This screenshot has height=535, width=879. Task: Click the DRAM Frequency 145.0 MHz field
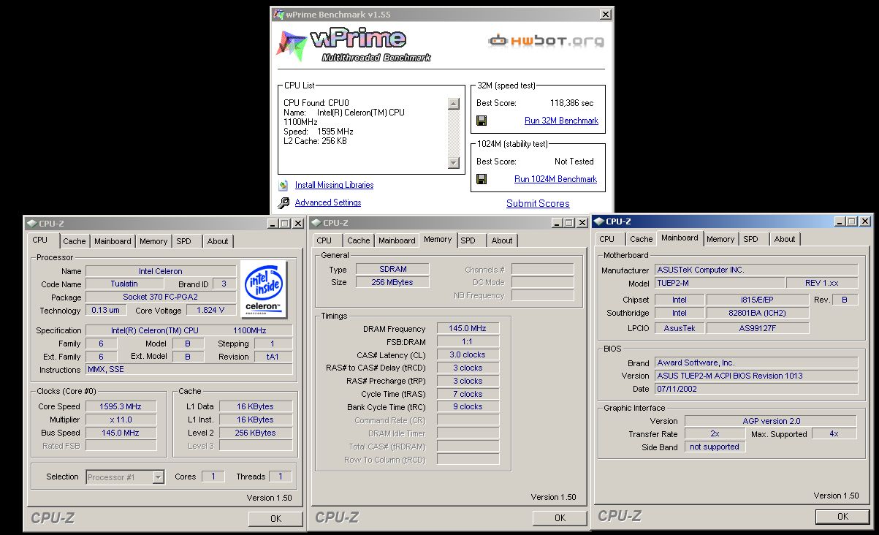click(x=468, y=329)
